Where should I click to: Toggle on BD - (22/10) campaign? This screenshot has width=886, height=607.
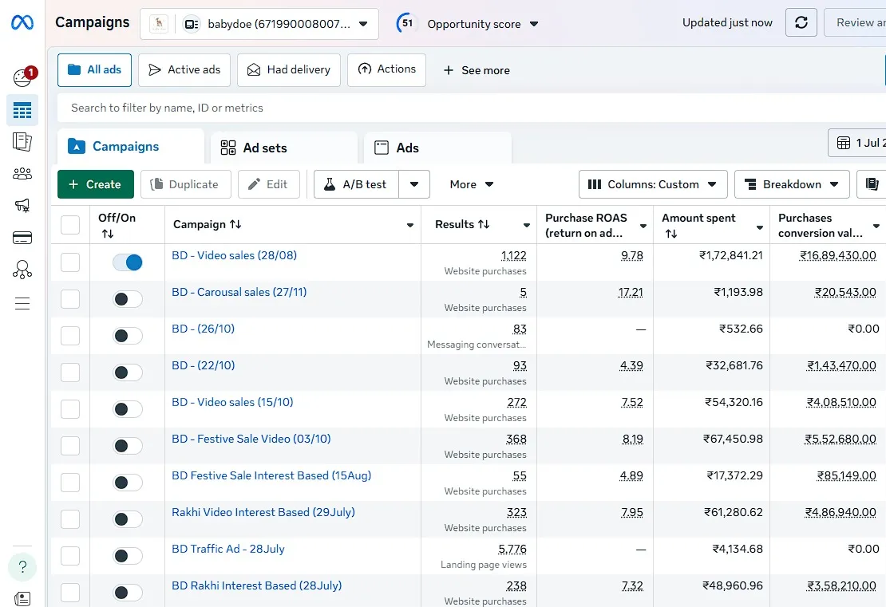127,372
